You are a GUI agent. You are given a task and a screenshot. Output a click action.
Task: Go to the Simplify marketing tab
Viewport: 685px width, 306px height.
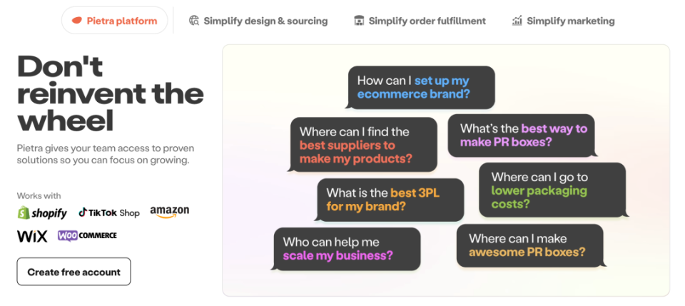pyautogui.click(x=564, y=21)
